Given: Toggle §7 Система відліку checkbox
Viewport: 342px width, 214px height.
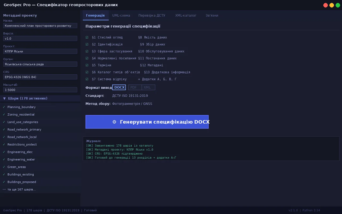Looking at the screenshot, I should 87,79.
